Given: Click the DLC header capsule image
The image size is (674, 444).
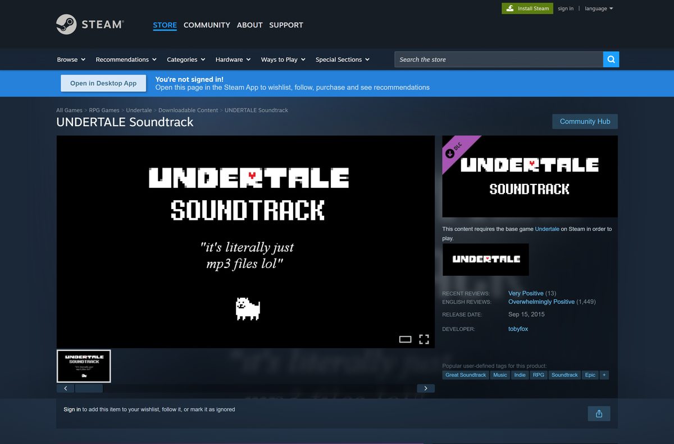Looking at the screenshot, I should click(x=530, y=177).
